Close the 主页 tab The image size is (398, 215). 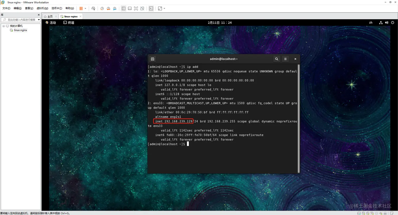click(x=56, y=17)
